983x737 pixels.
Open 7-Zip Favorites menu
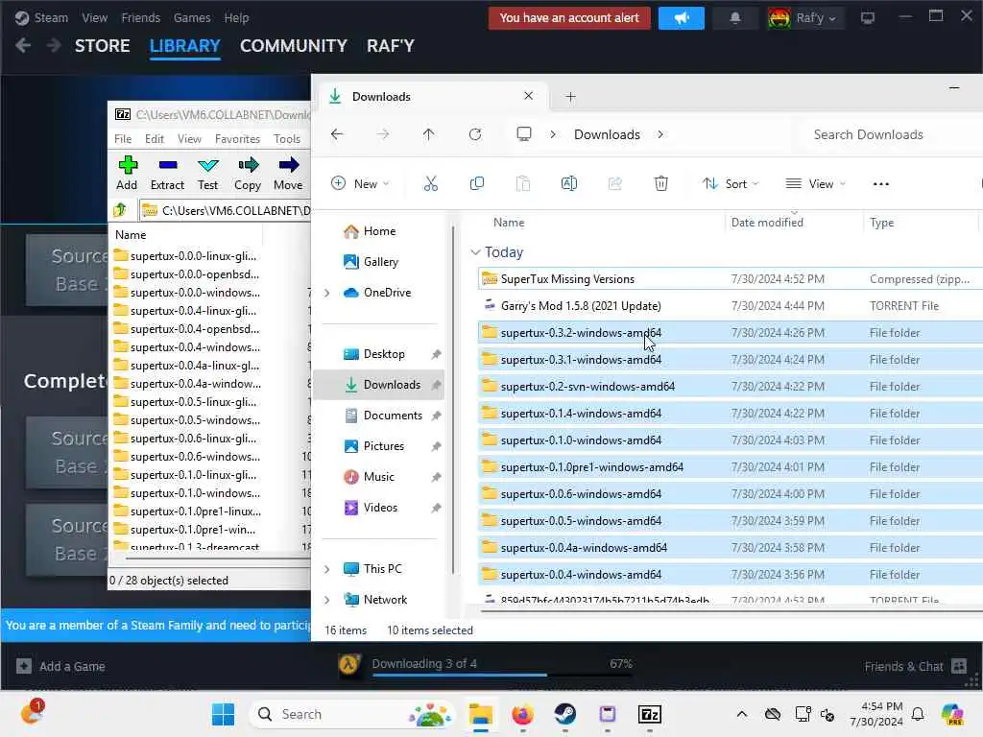[237, 139]
